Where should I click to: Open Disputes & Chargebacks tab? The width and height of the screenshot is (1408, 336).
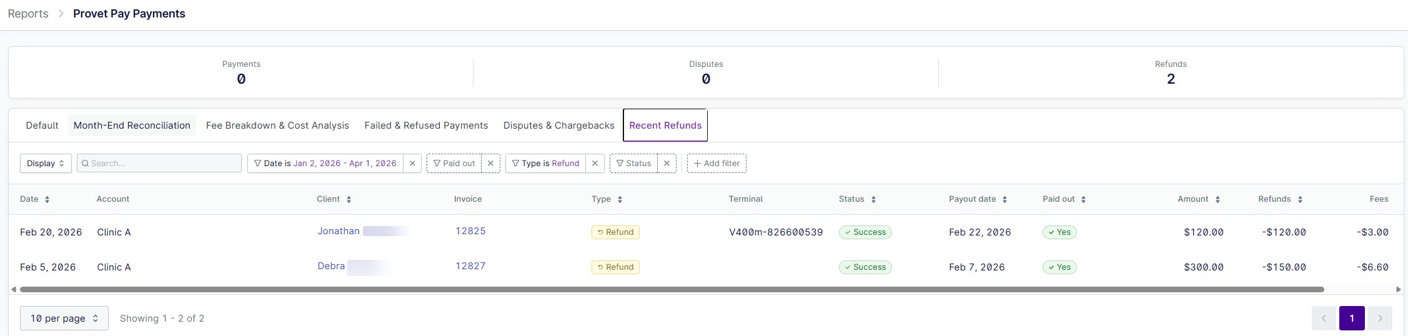559,126
